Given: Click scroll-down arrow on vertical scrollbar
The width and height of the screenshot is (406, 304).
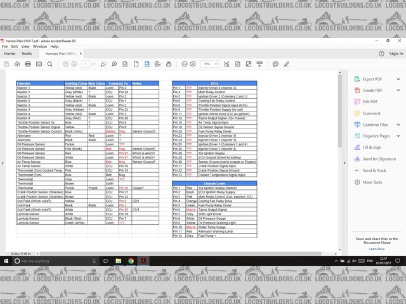Looking at the screenshot, I should [x=340, y=250].
